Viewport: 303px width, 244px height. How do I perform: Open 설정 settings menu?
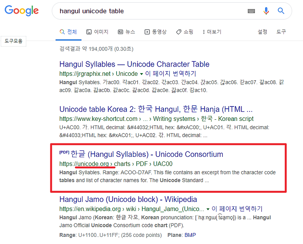pyautogui.click(x=262, y=32)
